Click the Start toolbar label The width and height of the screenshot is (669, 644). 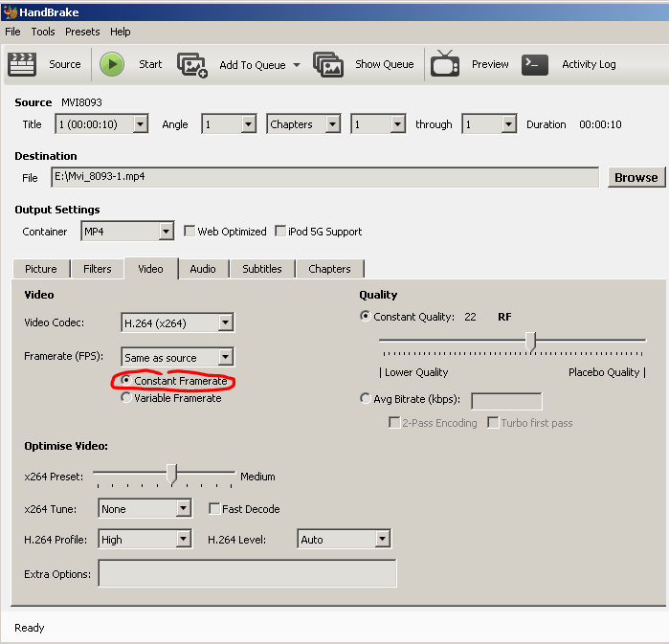150,64
